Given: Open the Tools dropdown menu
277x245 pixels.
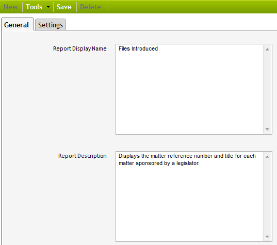Looking at the screenshot, I should pyautogui.click(x=38, y=7).
